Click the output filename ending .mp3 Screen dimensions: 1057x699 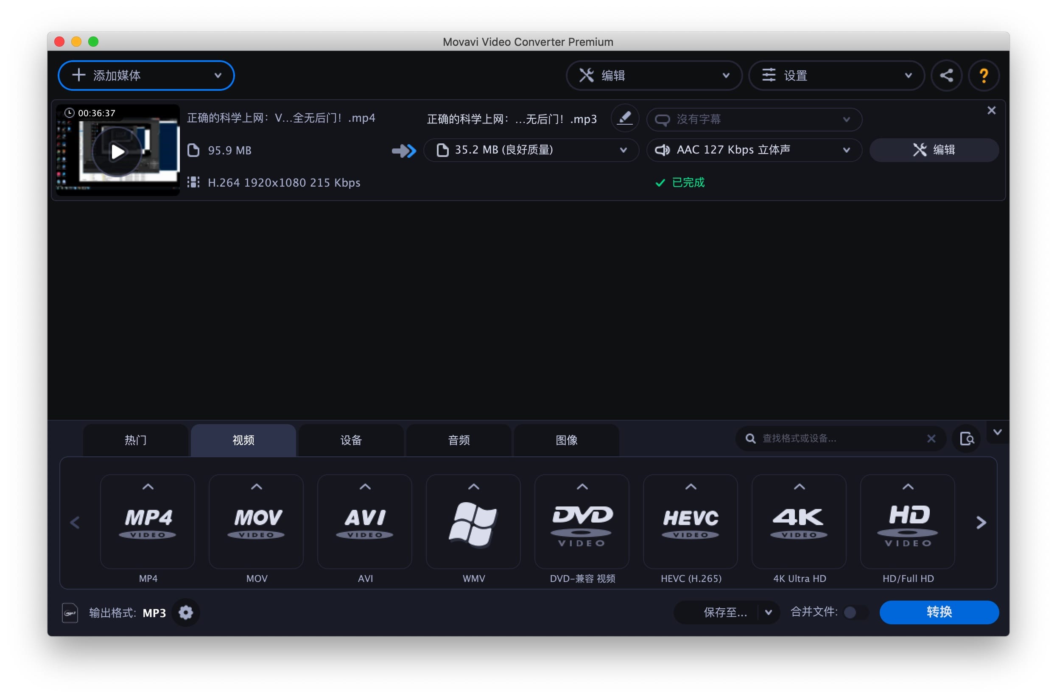pyautogui.click(x=512, y=120)
